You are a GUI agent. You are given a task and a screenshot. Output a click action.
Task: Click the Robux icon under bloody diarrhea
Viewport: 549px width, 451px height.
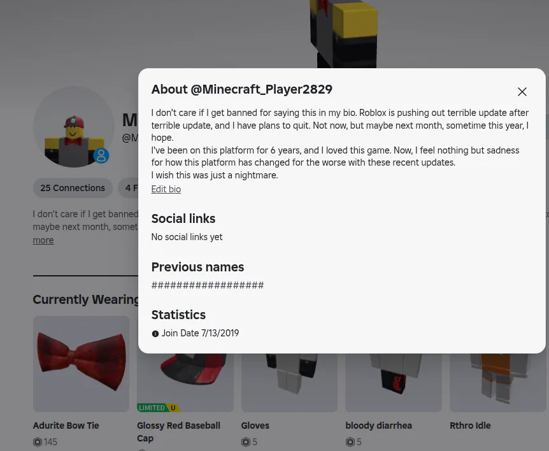tap(350, 442)
